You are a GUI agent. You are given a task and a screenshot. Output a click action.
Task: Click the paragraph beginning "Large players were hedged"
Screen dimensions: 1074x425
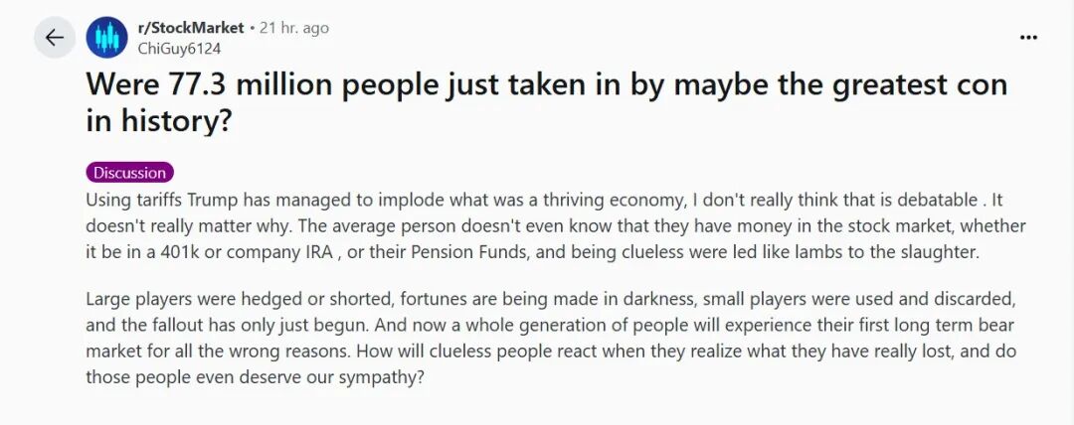[x=551, y=339]
